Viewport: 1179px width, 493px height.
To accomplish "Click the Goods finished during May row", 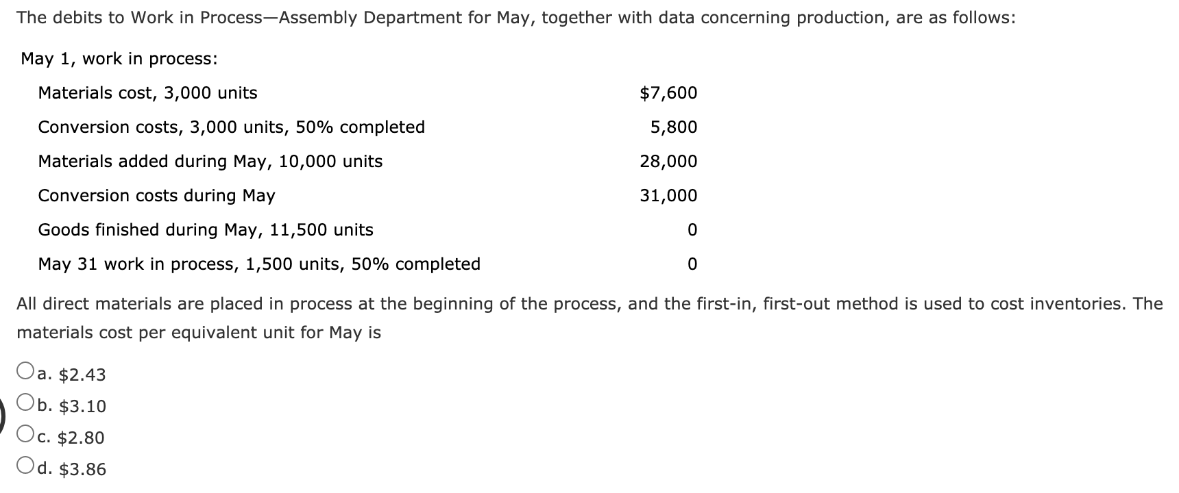I will tap(205, 229).
